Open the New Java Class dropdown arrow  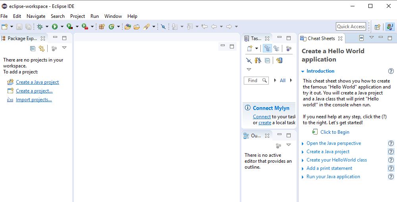tap(118, 27)
